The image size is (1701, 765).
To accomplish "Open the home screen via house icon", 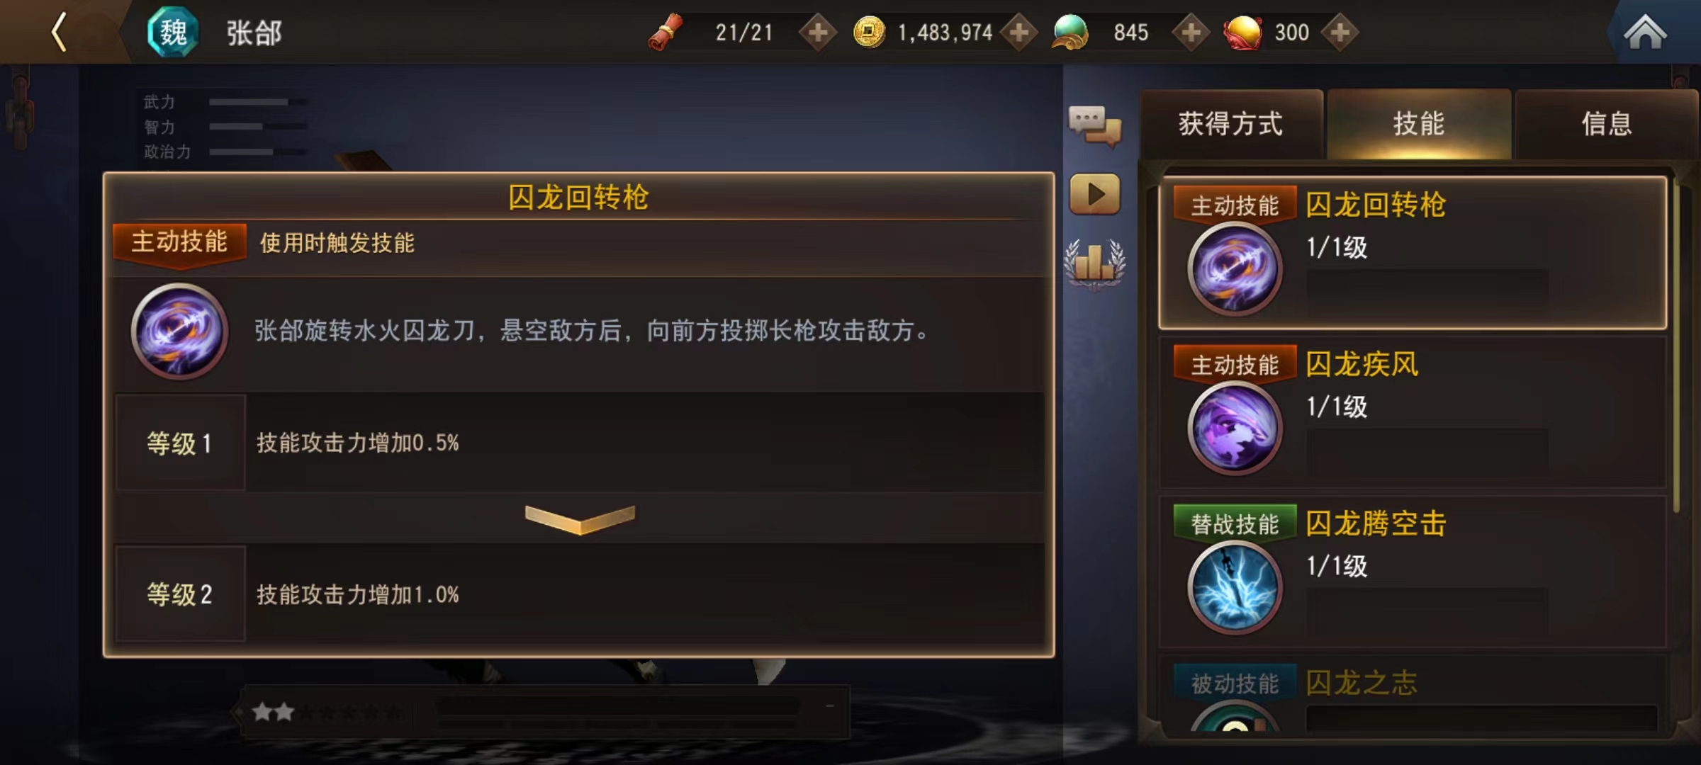I will tap(1645, 33).
